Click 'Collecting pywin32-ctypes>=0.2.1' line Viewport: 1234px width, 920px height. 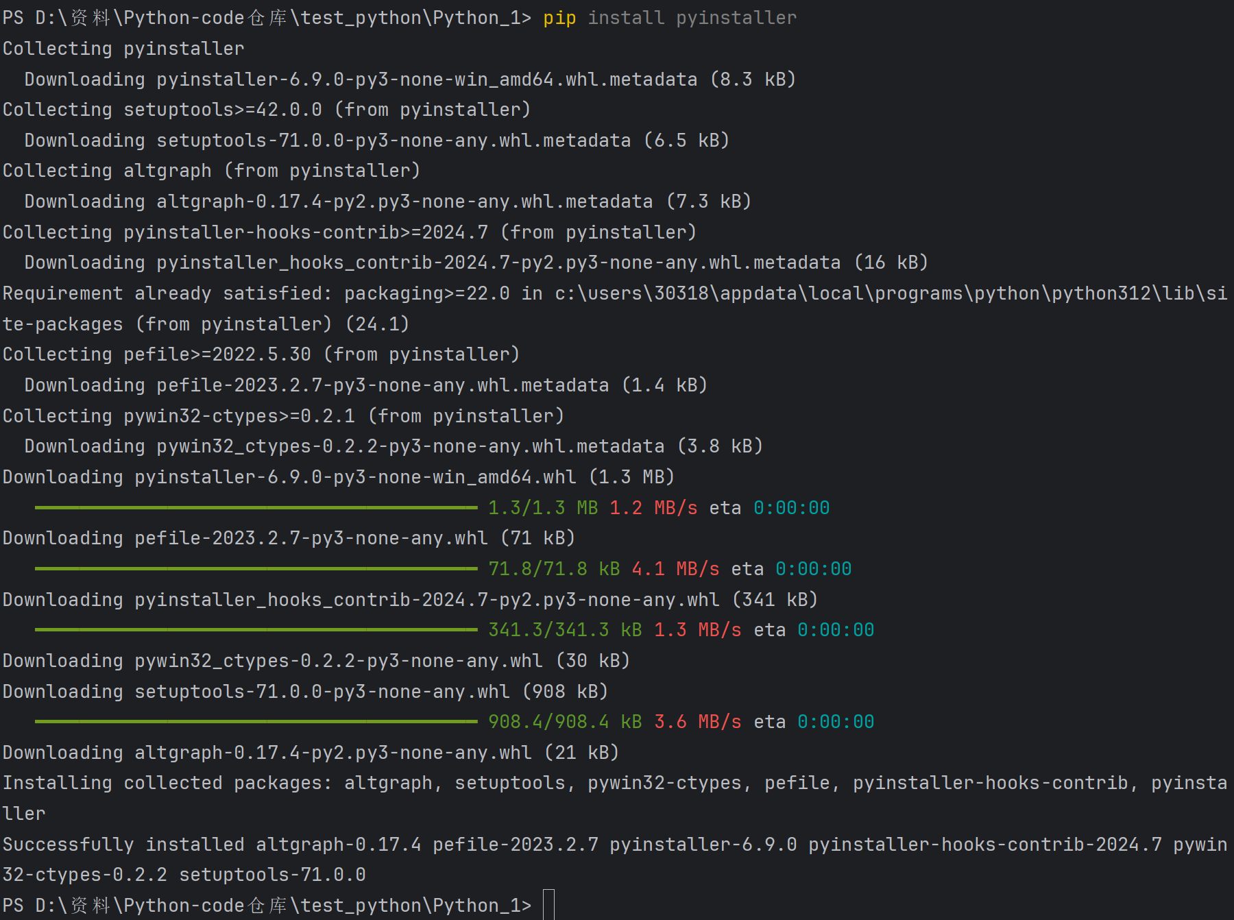(283, 416)
